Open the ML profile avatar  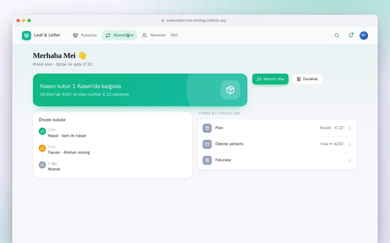coord(364,35)
